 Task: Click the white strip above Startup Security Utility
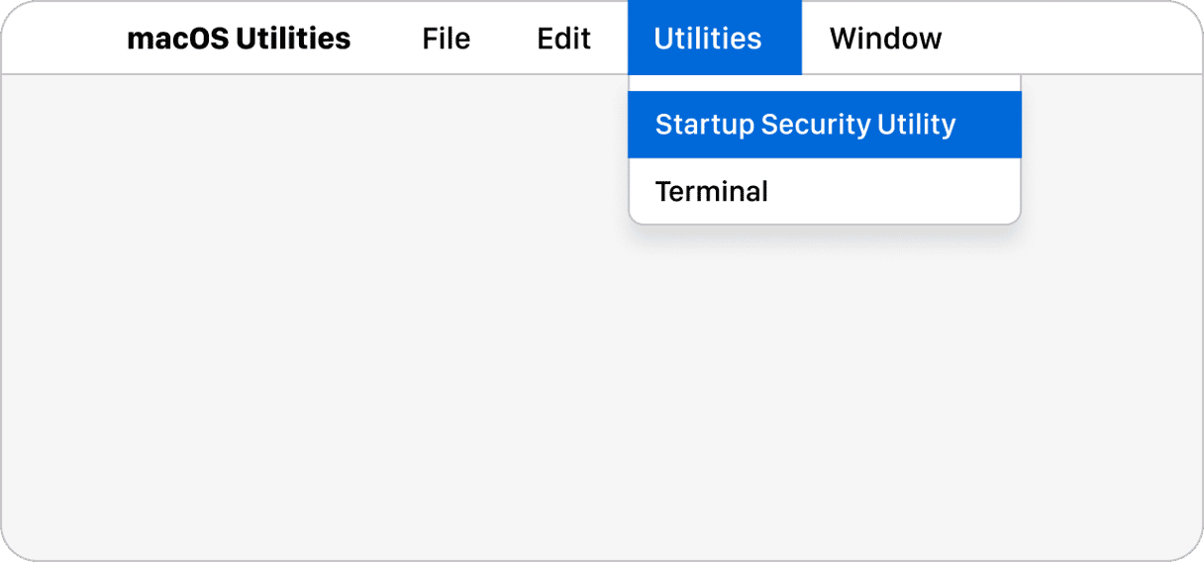[x=824, y=83]
